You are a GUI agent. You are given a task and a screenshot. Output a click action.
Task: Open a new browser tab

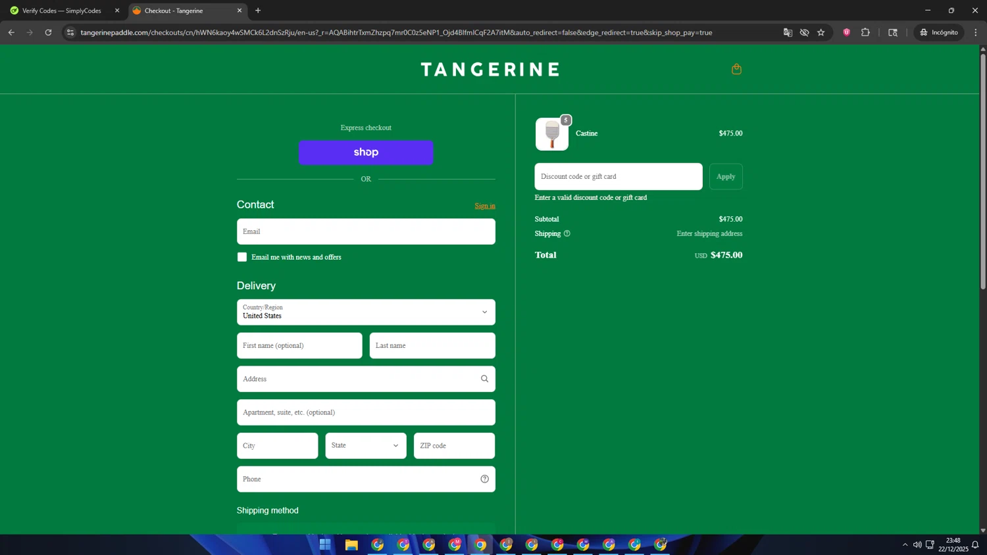point(258,11)
